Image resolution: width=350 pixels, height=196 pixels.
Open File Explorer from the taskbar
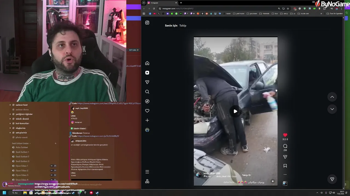[25, 193]
